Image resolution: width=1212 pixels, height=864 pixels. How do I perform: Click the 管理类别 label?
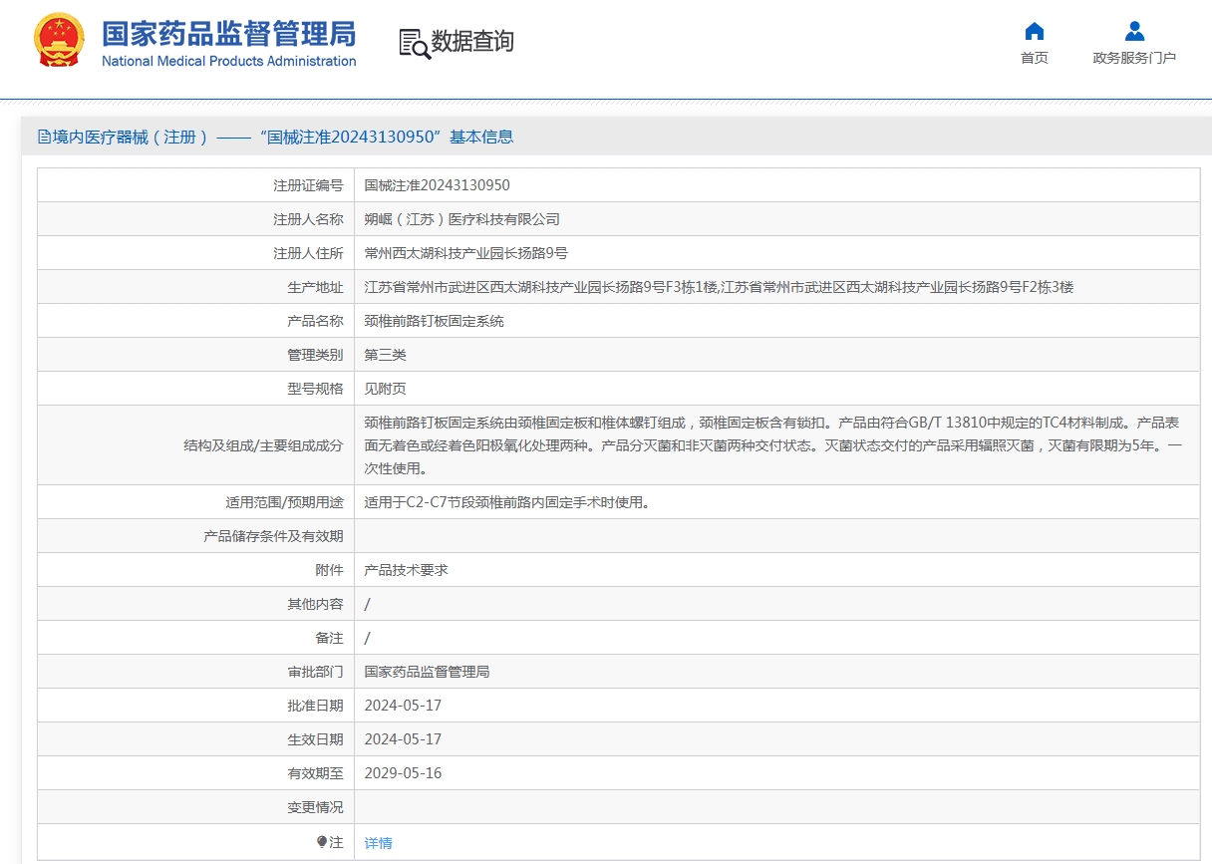[315, 355]
